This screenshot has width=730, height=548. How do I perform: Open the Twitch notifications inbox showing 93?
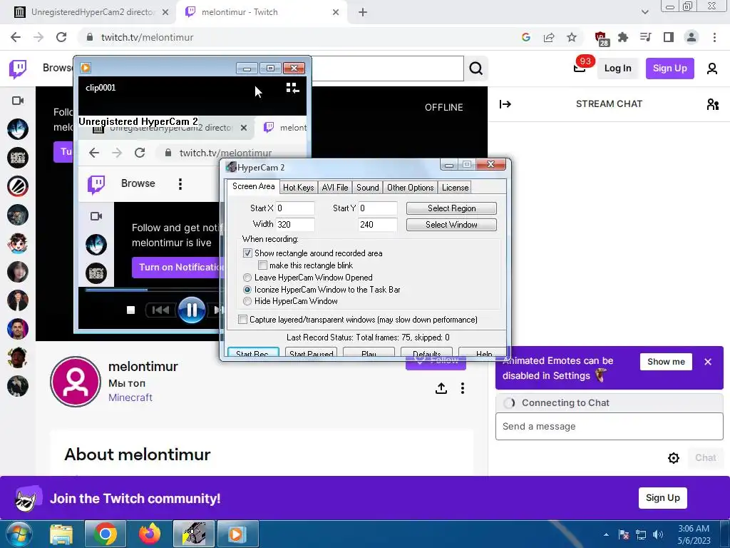click(x=580, y=68)
